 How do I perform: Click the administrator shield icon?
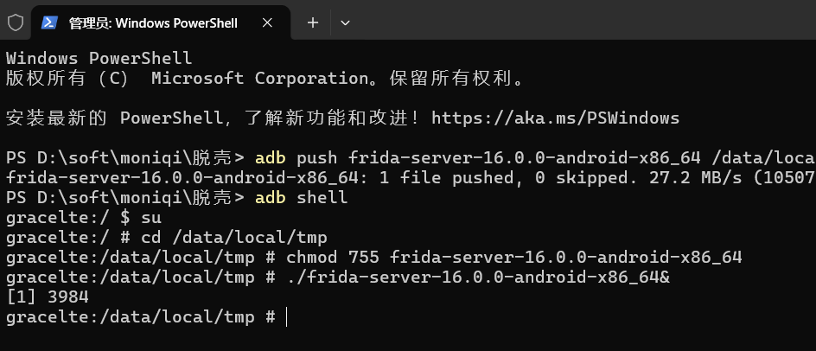pos(16,22)
